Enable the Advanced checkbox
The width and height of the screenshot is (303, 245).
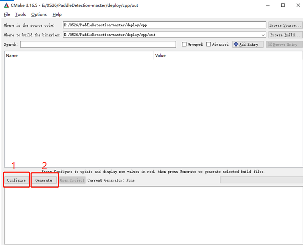tap(208, 44)
